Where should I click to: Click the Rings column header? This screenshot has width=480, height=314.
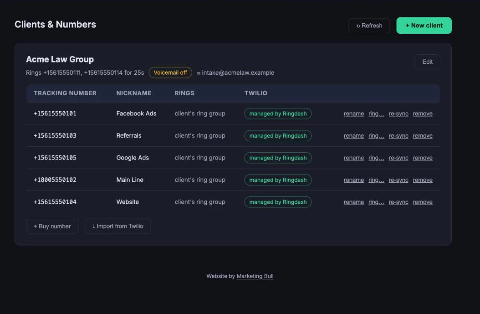coord(184,93)
